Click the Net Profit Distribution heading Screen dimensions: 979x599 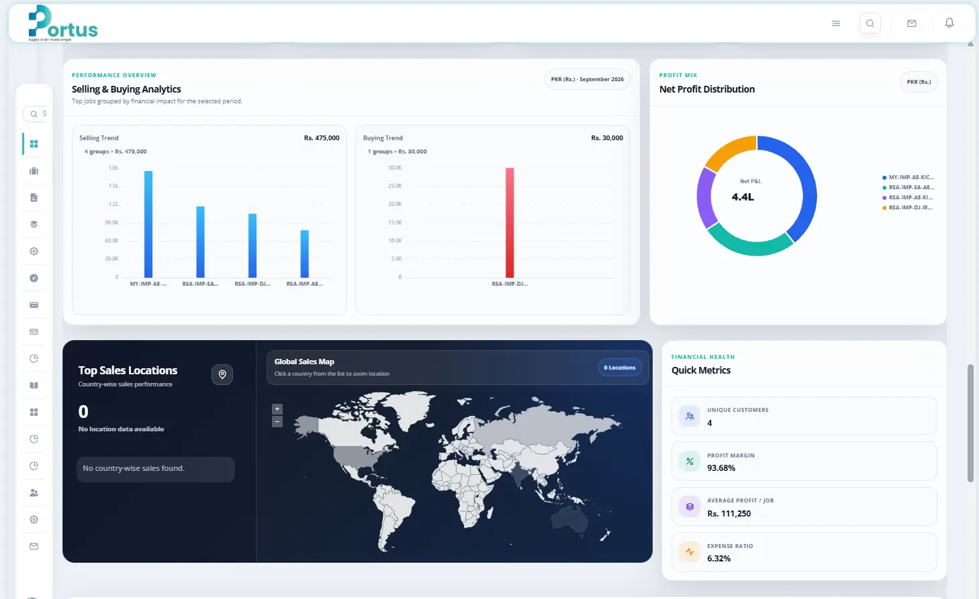(707, 89)
